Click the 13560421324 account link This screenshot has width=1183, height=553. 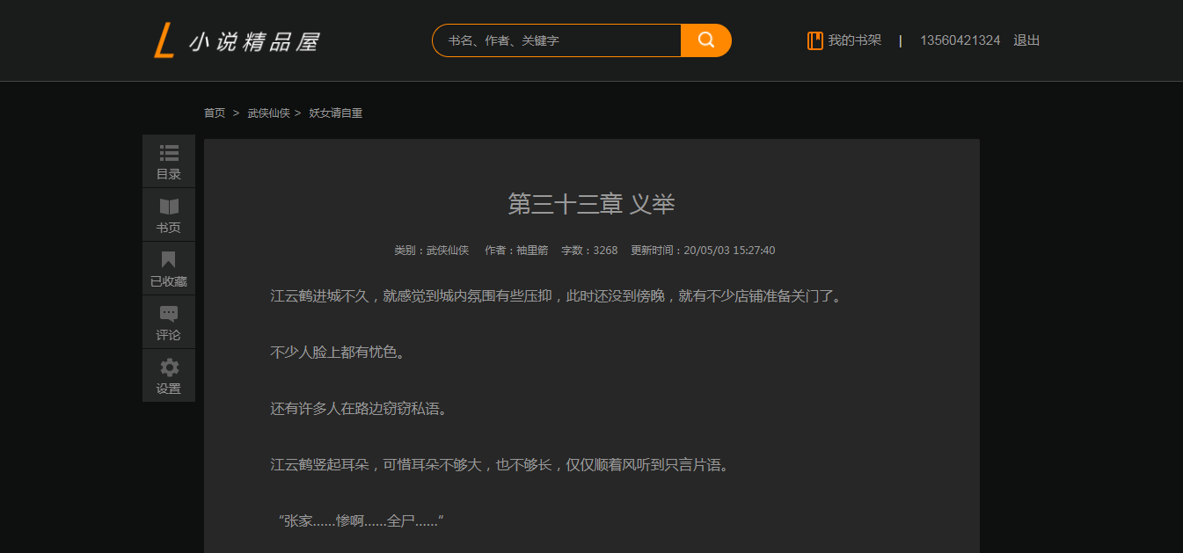(x=960, y=40)
